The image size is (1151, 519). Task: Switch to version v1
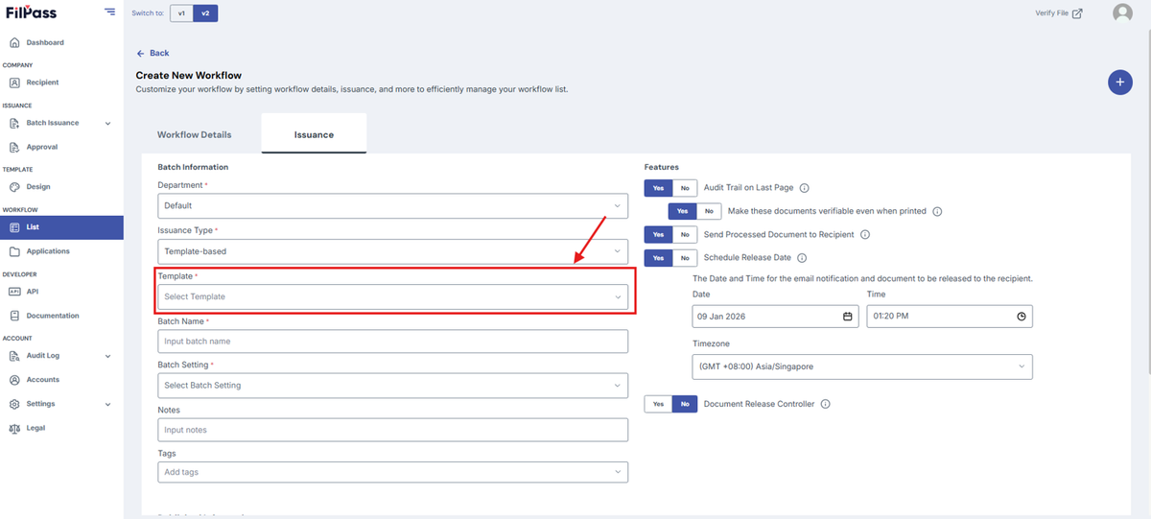pyautogui.click(x=181, y=13)
